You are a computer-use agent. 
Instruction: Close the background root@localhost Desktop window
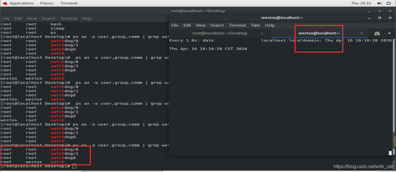[390, 11]
